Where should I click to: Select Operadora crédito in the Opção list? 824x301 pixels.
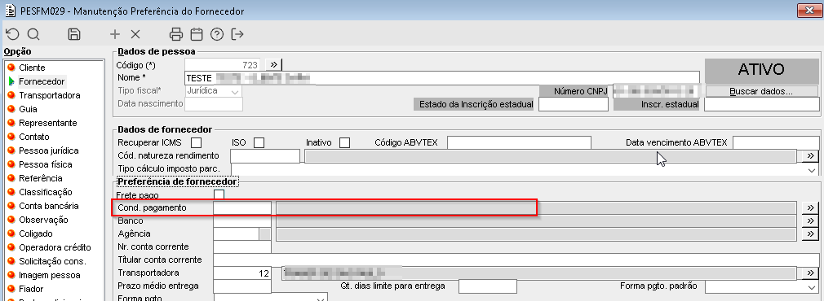point(55,247)
